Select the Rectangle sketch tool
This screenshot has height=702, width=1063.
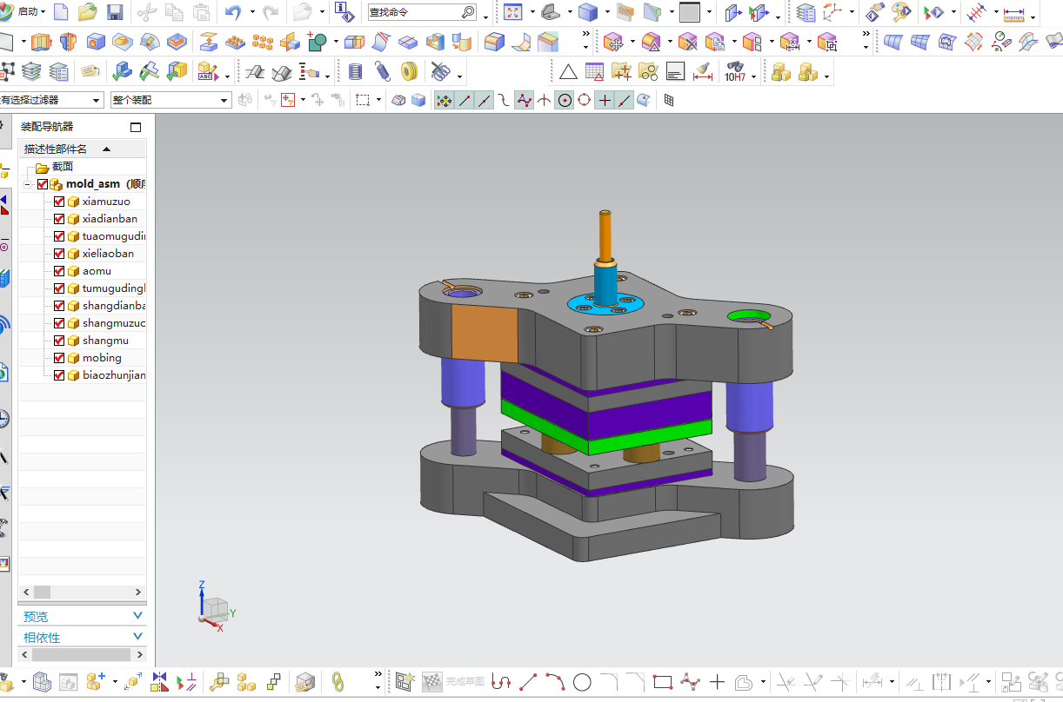click(x=663, y=682)
